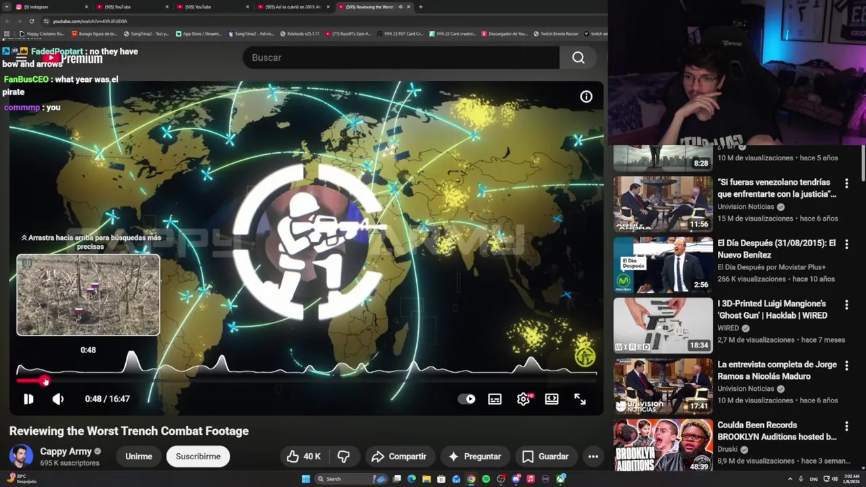Click the 0:48 / 16:47 time display
Screen dimensions: 866x487
107,399
